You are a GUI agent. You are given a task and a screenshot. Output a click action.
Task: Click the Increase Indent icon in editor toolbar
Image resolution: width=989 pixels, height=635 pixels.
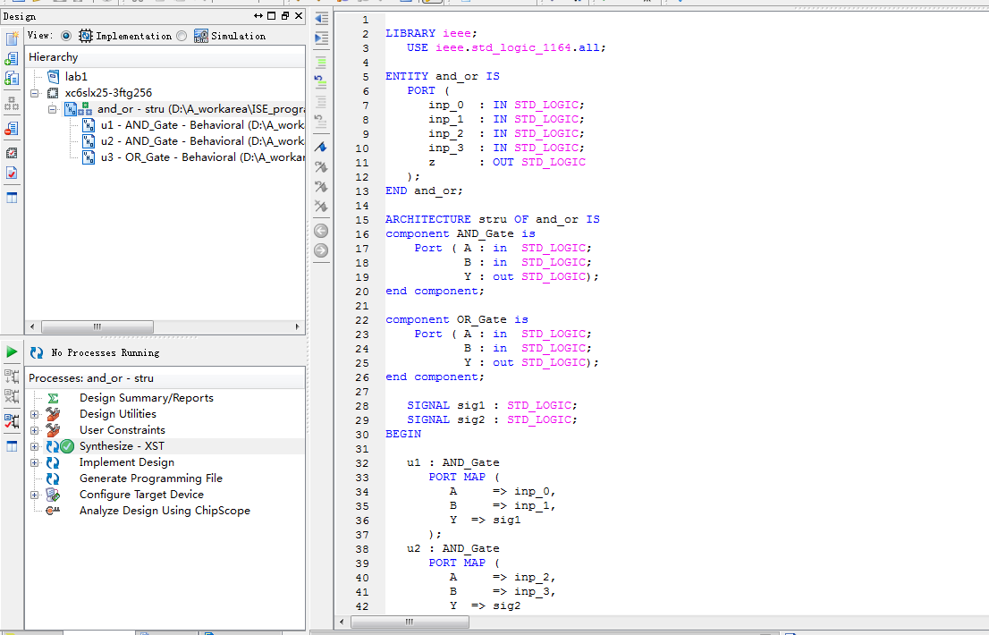pos(321,38)
